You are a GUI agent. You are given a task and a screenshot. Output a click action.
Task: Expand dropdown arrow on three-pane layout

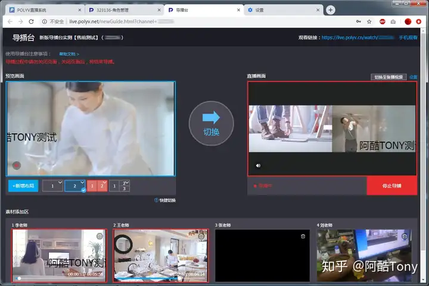click(x=128, y=183)
